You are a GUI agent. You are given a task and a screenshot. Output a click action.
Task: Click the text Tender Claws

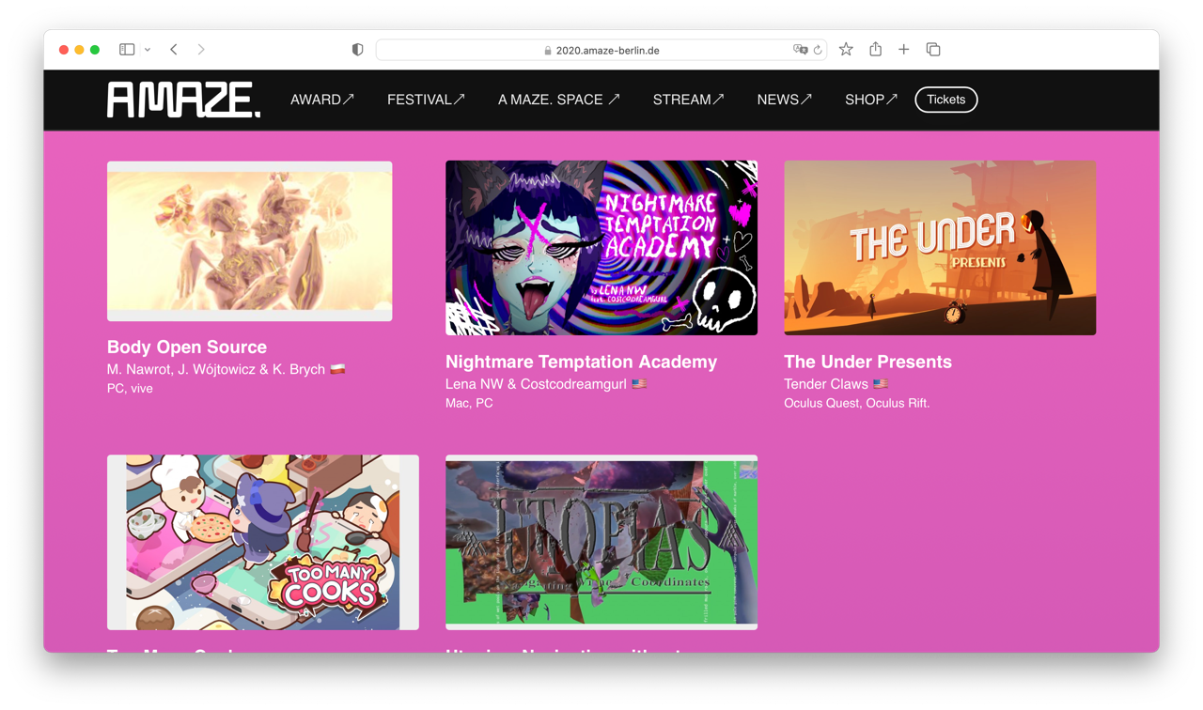pos(826,384)
